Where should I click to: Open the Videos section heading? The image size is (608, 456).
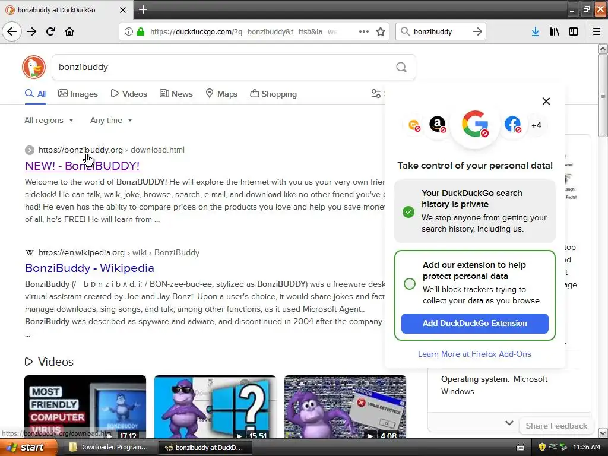[x=49, y=362]
